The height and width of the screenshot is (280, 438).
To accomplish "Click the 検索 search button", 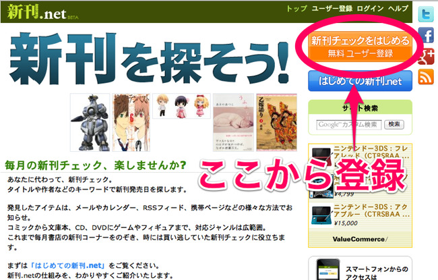I will pyautogui.click(x=394, y=124).
